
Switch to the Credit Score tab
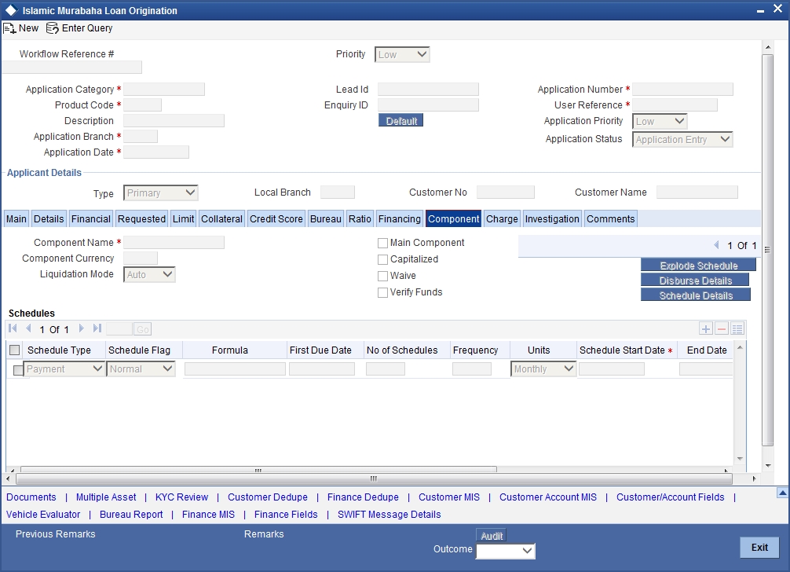click(x=276, y=218)
